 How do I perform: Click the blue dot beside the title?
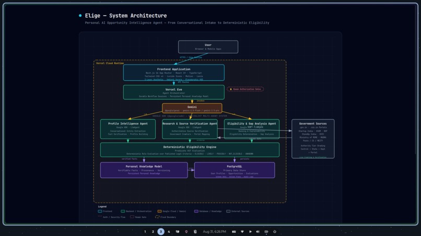click(80, 16)
